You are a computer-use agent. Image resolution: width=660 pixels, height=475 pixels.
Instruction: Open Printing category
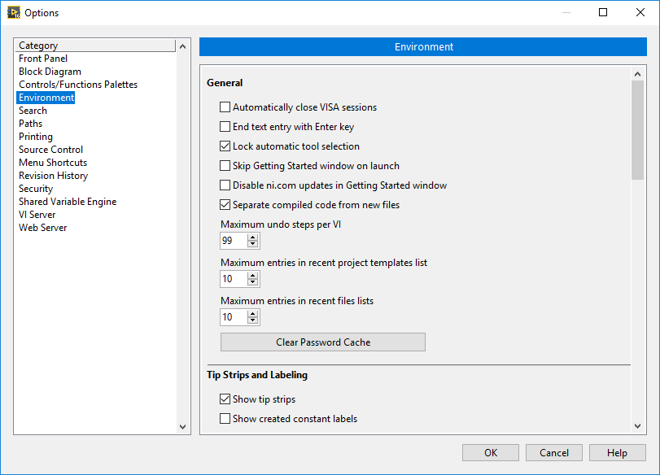36,137
